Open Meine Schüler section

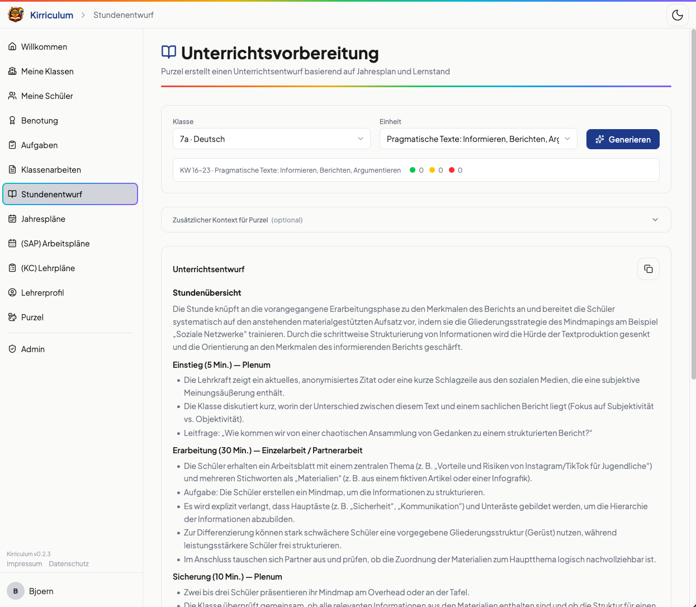(x=70, y=96)
